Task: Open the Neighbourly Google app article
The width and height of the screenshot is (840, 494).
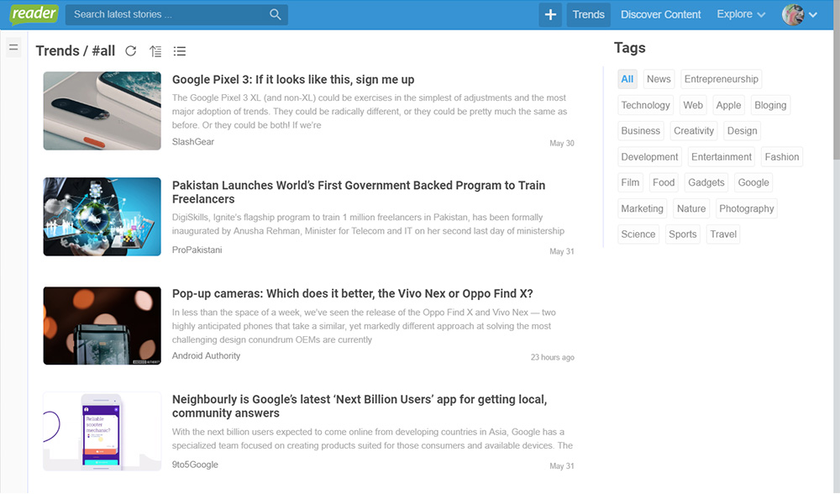Action: 360,406
